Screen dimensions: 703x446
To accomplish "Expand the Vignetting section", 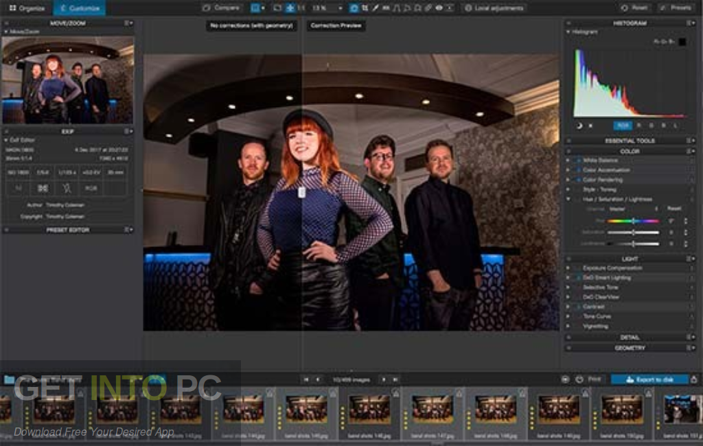I will click(x=568, y=327).
